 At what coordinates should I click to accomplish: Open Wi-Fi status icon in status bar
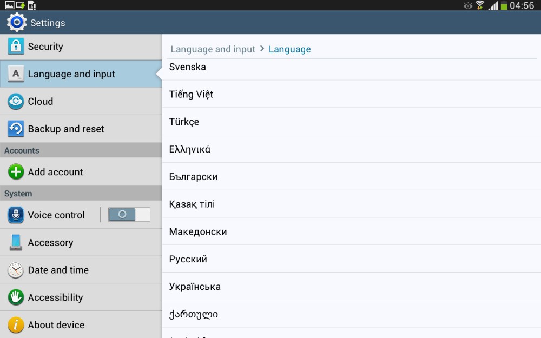pos(479,5)
